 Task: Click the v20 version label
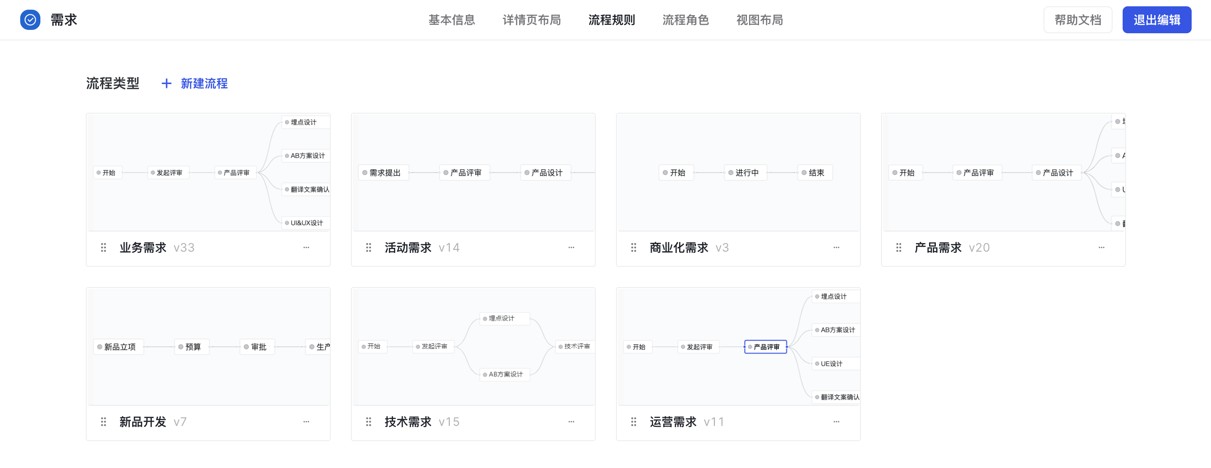coord(979,248)
